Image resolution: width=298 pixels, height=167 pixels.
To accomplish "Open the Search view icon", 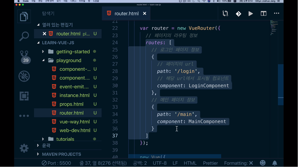I will coord(24,36).
